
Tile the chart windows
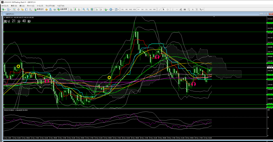(92, 9)
